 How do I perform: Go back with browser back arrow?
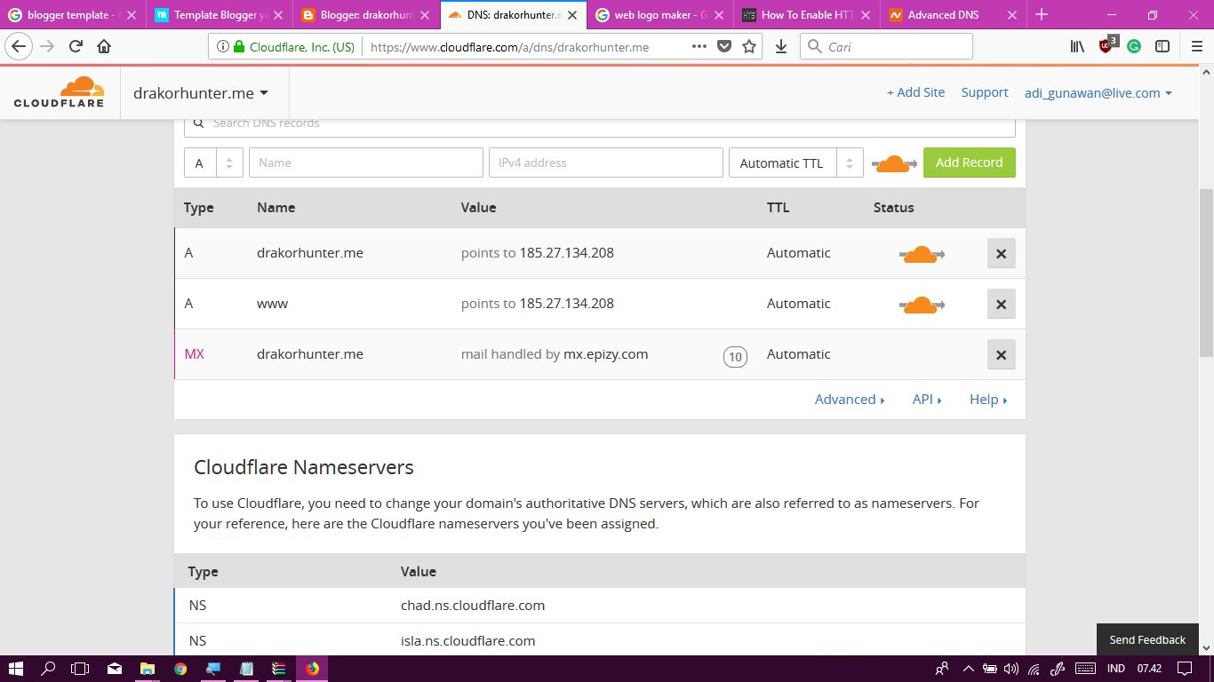[20, 46]
